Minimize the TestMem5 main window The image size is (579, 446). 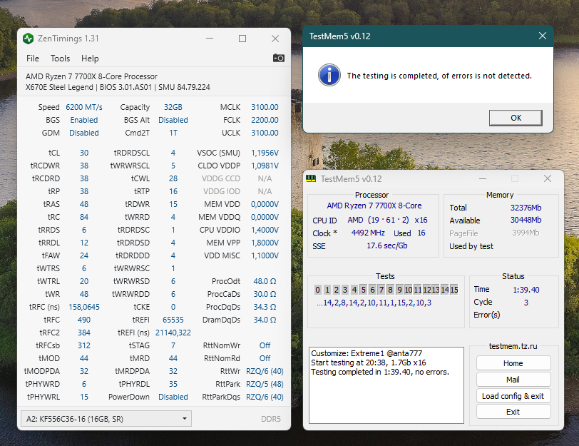482,179
